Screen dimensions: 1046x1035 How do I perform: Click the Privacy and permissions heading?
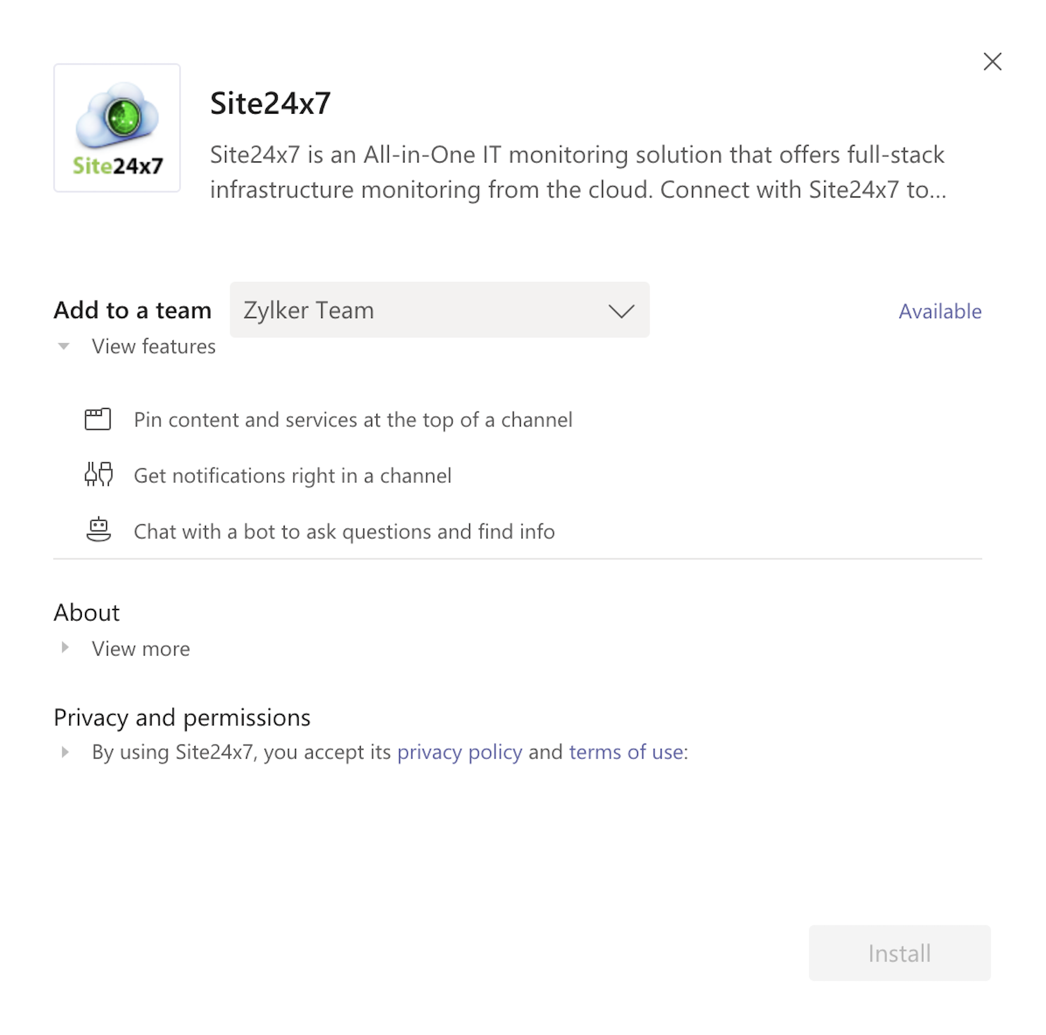(x=182, y=717)
